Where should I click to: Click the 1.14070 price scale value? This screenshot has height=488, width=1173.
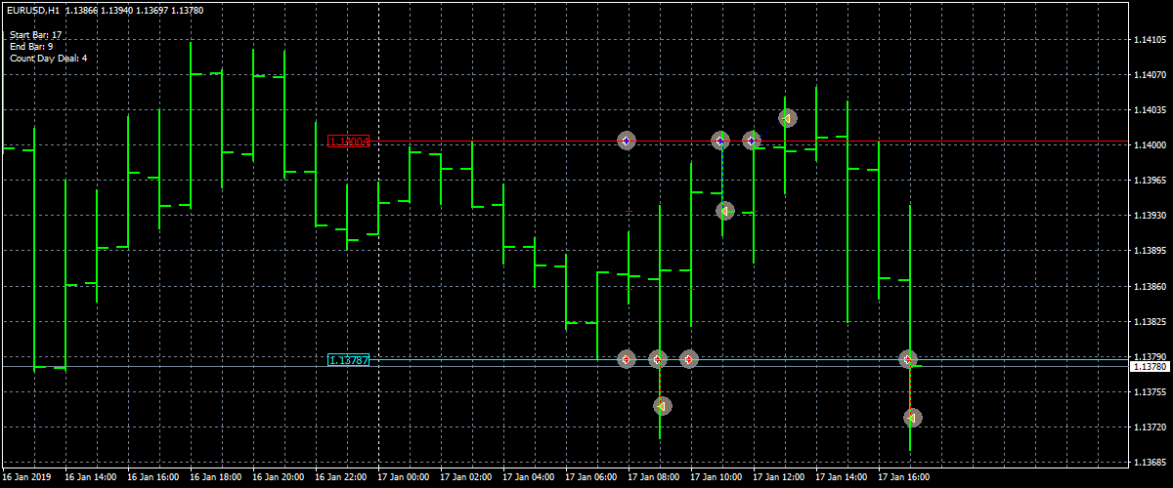point(1151,75)
